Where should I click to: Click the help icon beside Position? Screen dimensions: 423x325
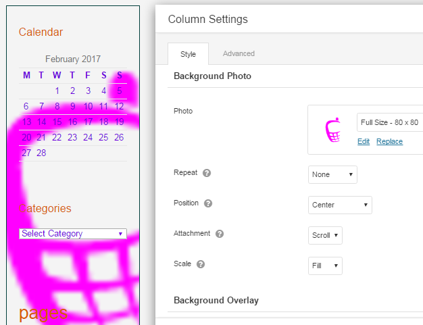coord(208,203)
